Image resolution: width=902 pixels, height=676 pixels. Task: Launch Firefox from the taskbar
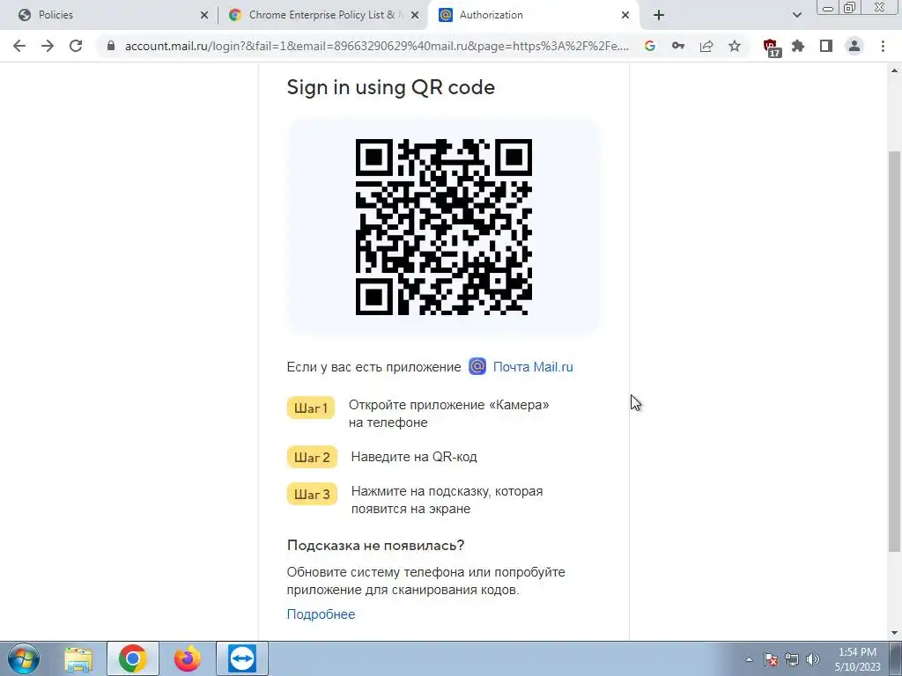[188, 658]
